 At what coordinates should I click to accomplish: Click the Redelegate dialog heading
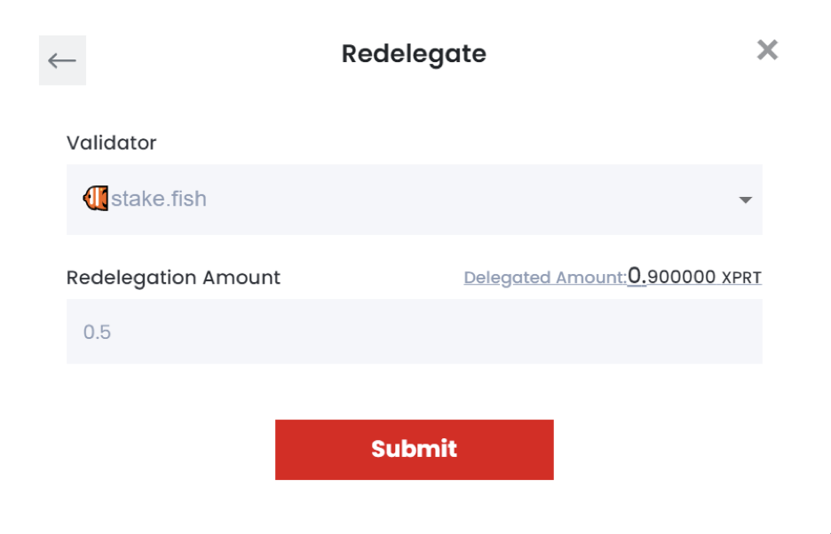[414, 53]
